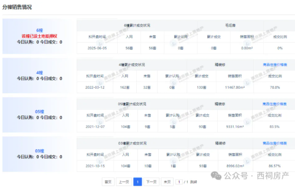The width and height of the screenshot is (295, 191).
Task: Jump to last page with 末页 button
Action: pyautogui.click(x=167, y=181)
